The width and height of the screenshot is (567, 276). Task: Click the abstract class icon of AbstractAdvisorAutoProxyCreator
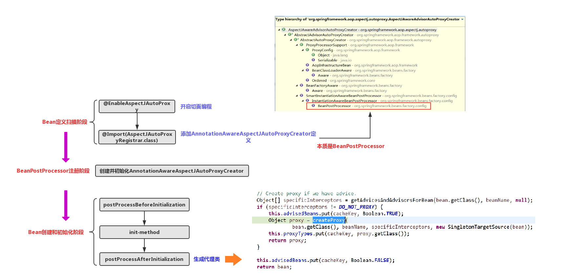click(290, 34)
